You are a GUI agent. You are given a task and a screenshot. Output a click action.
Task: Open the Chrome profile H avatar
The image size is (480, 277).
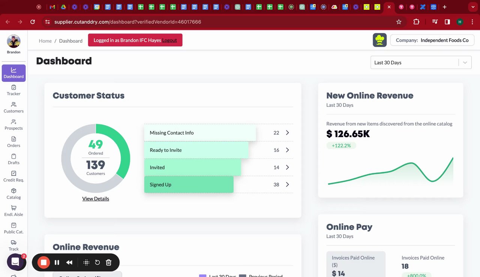click(x=460, y=22)
